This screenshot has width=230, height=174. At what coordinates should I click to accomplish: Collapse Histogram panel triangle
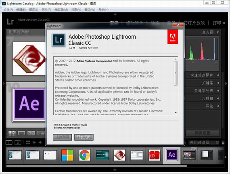tap(218, 32)
